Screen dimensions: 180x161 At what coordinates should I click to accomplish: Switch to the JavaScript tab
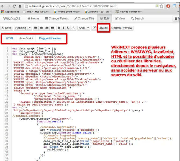pyautogui.click(x=26, y=38)
